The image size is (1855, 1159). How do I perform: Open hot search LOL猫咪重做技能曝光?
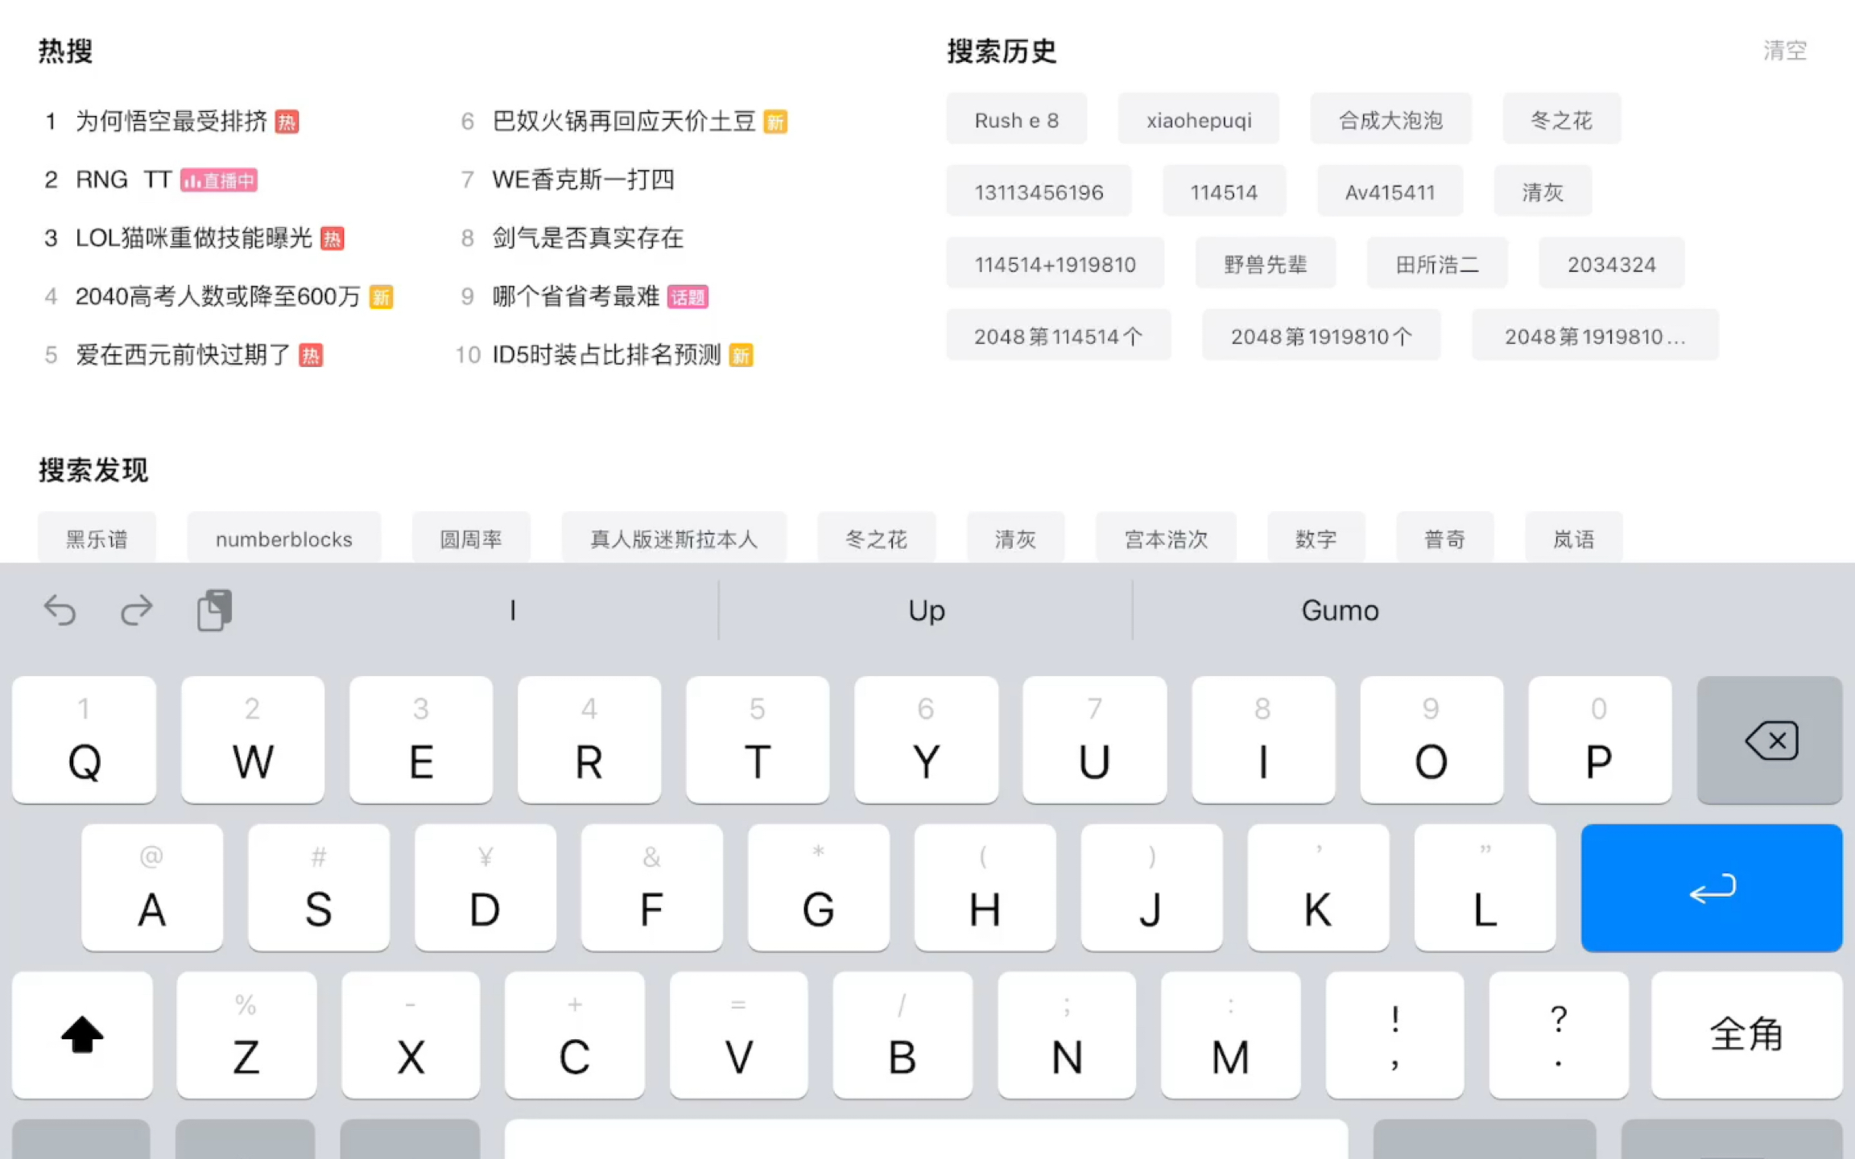[x=194, y=238]
